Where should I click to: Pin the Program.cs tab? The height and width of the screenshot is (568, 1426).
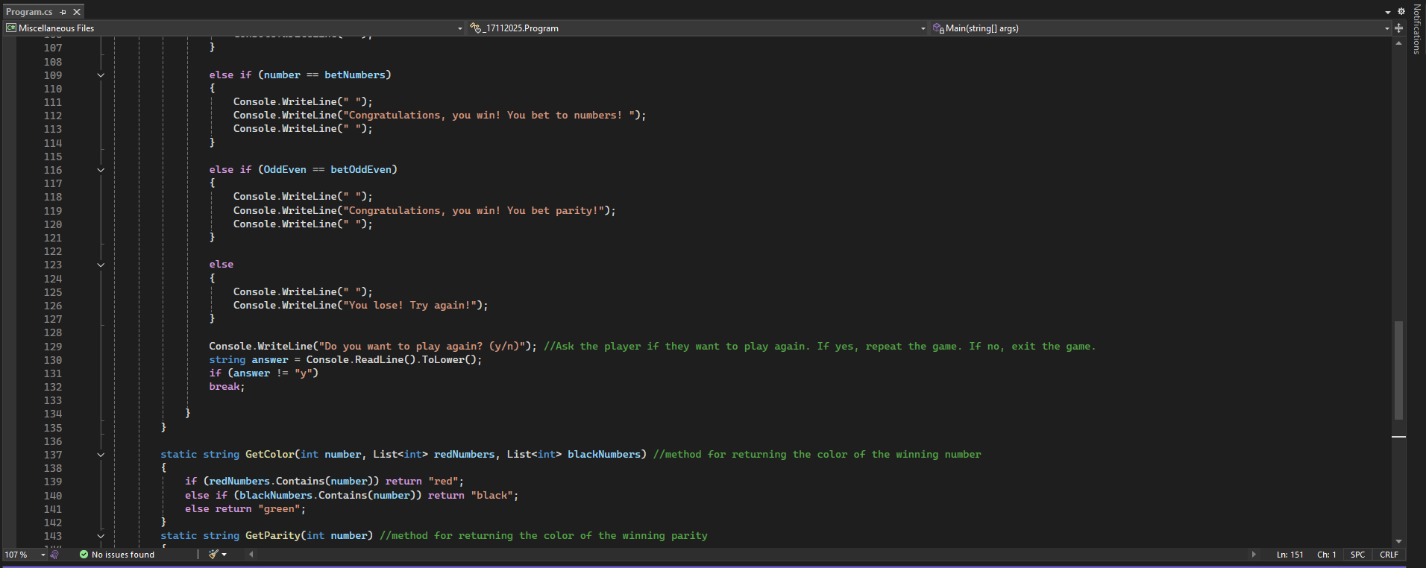[x=63, y=12]
